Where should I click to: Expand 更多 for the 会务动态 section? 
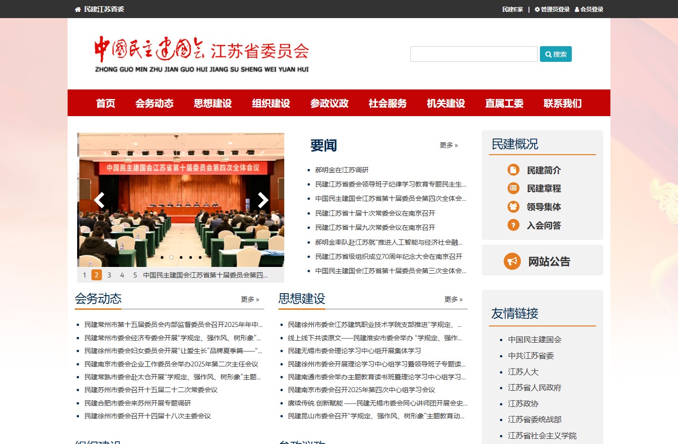[x=250, y=299]
